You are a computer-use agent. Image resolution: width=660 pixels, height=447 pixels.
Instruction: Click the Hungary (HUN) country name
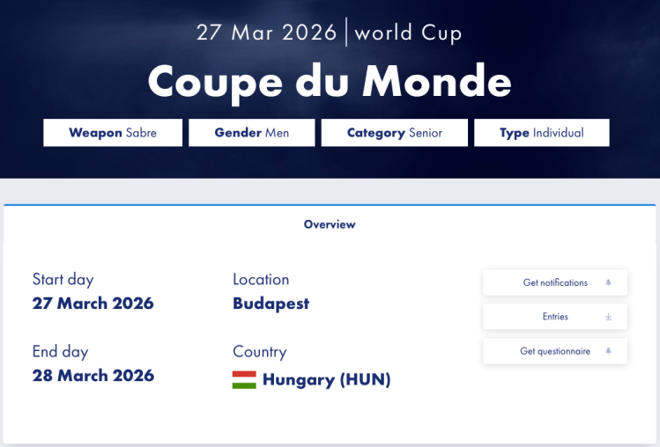coord(326,380)
